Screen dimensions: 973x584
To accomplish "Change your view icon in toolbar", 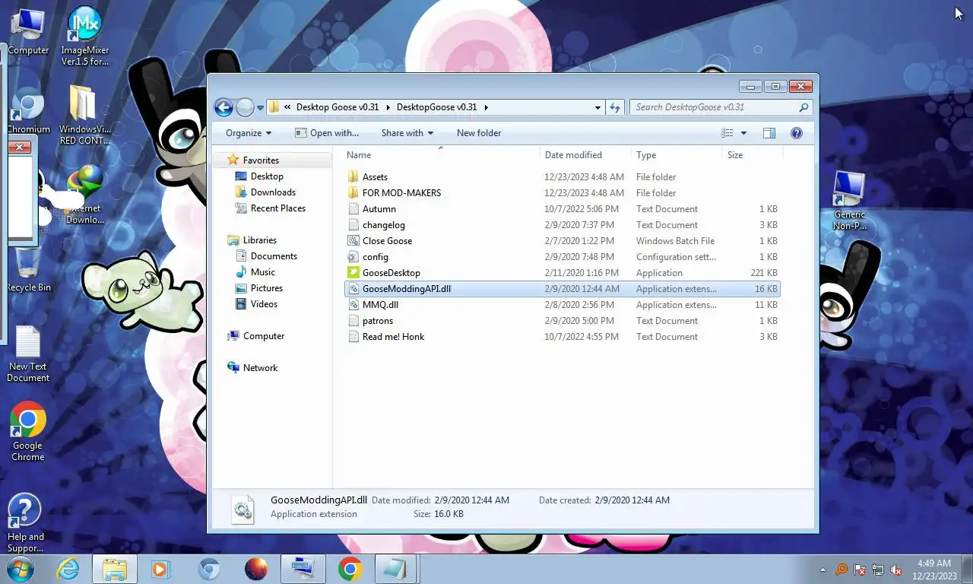I will click(727, 133).
